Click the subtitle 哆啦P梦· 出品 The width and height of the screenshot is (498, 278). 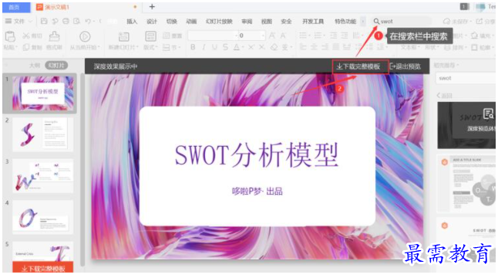coord(257,192)
